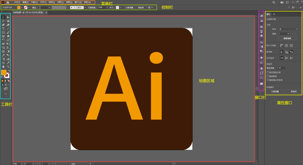Screen dimensions: 303x165
Task: Select the Lasso tool
Action: tap(8, 21)
